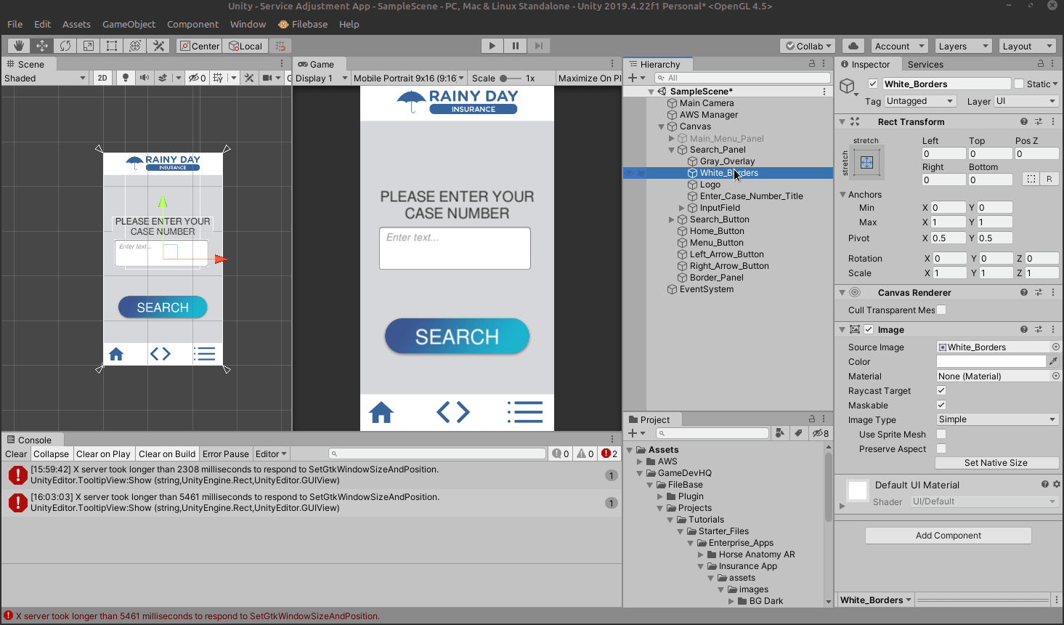
Task: Toggle scene audio speaker icon
Action: point(145,78)
